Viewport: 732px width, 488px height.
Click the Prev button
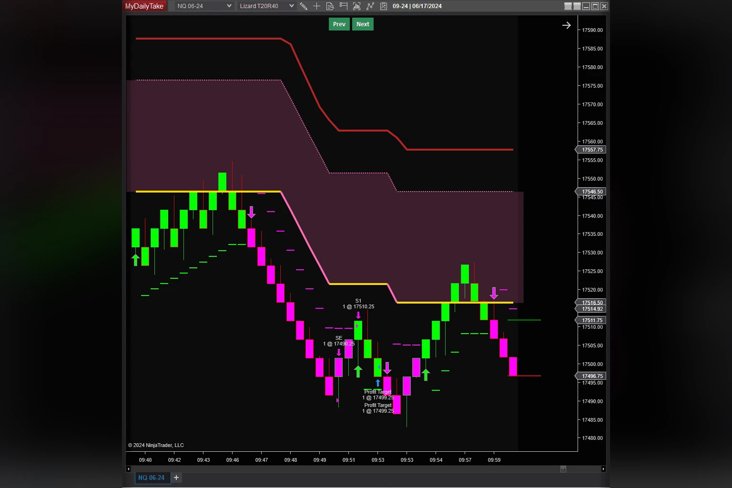click(x=339, y=24)
